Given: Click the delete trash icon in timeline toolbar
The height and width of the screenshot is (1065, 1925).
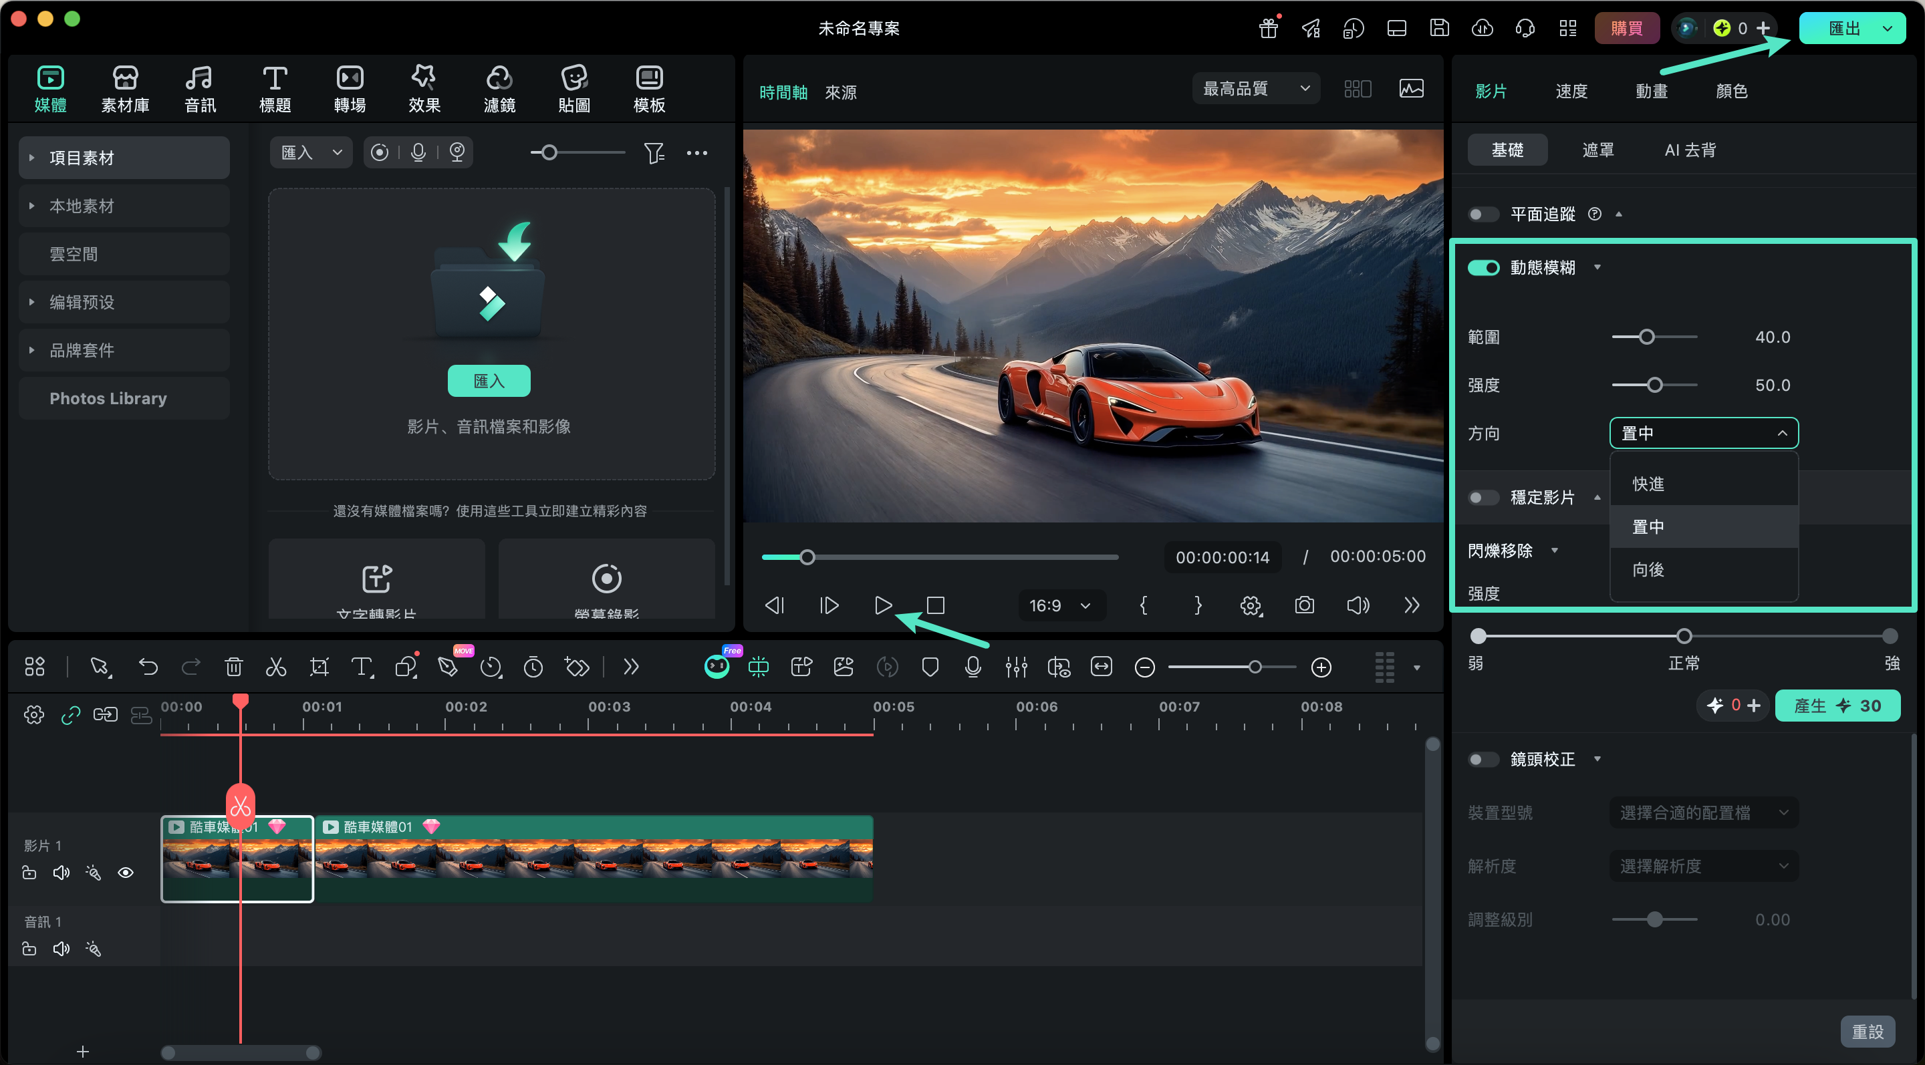Looking at the screenshot, I should (234, 666).
